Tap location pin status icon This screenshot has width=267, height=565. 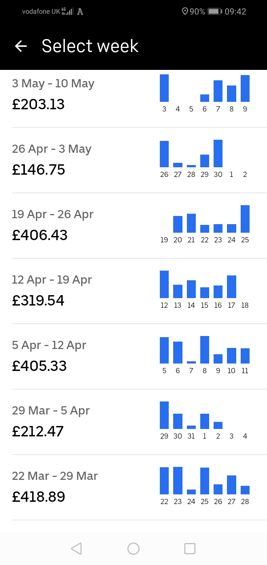pyautogui.click(x=185, y=12)
